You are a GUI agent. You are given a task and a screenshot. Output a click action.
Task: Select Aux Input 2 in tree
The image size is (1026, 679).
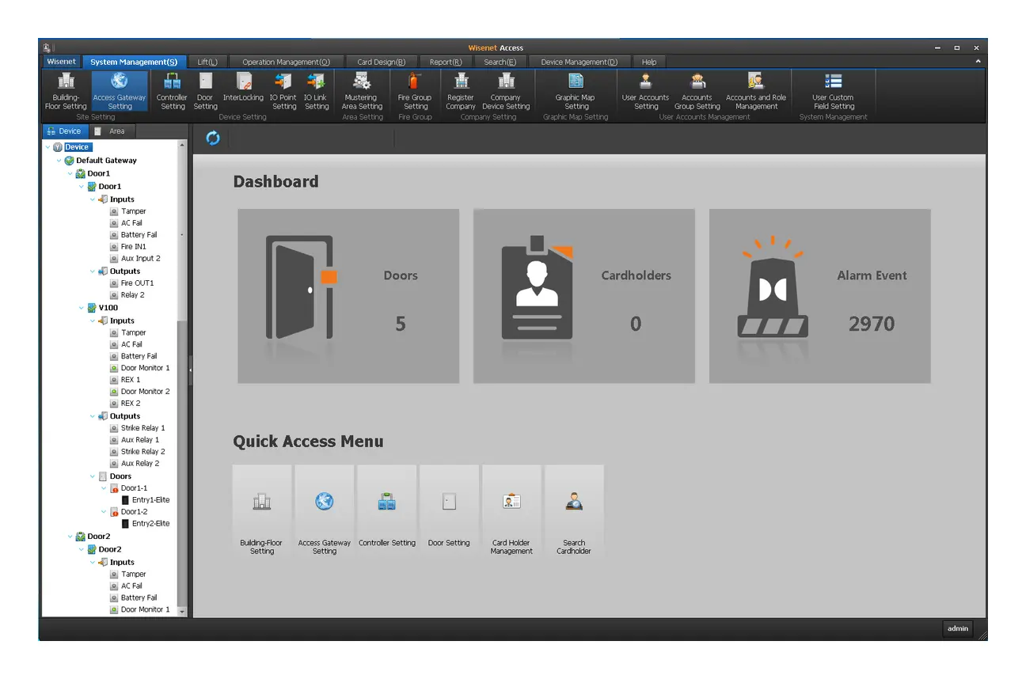tap(140, 259)
